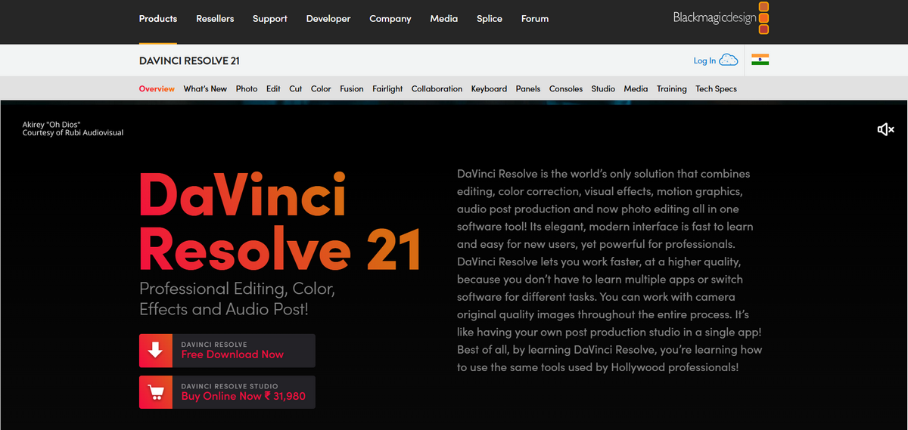Viewport: 908px width, 430px height.
Task: Open the Photo tab
Action: (247, 89)
